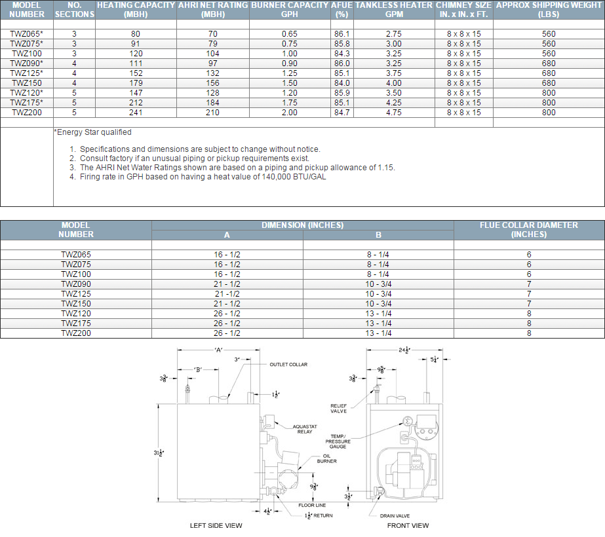Click the *Energy Star qualified footnote
Screen dimensions: 605x537
(92, 132)
